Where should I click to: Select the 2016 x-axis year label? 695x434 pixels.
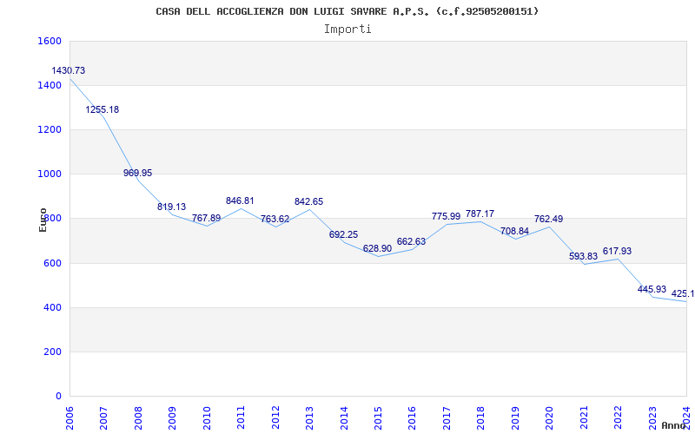[412, 418]
